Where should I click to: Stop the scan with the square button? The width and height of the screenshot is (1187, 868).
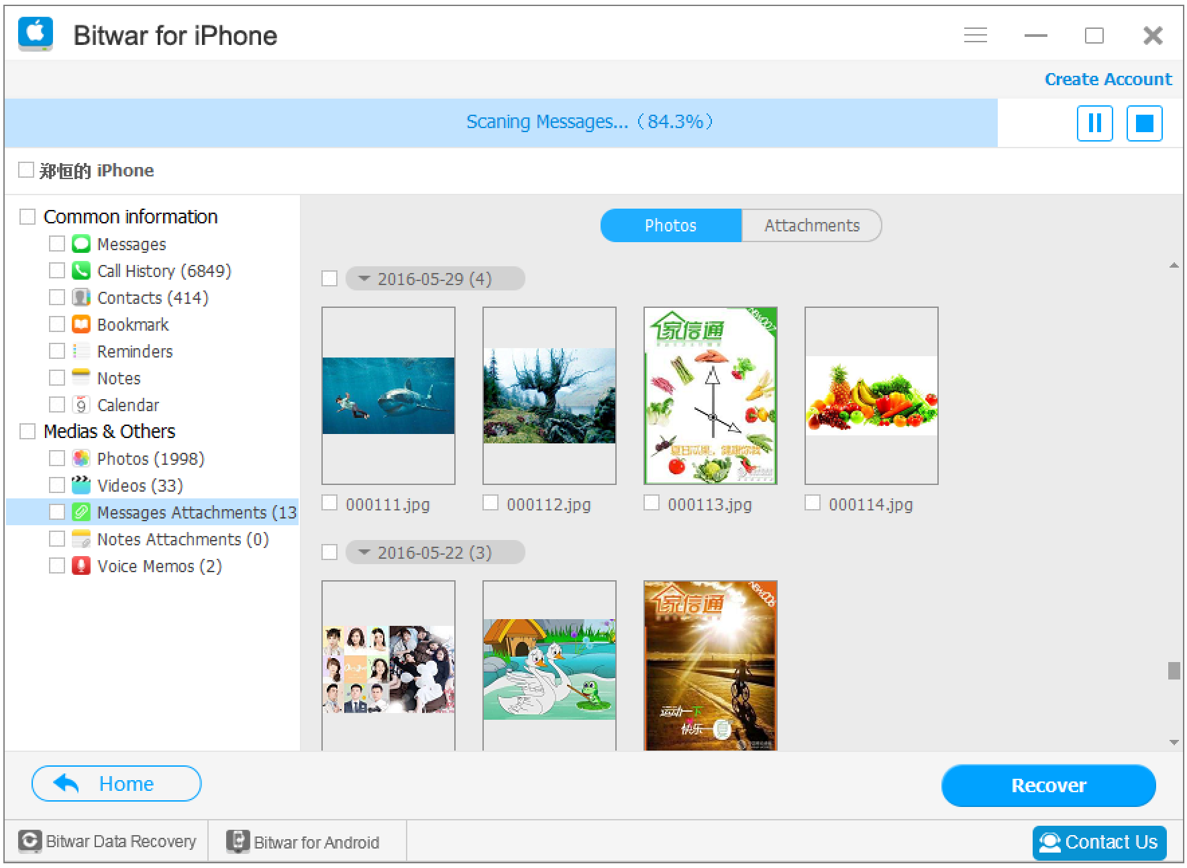1144,123
